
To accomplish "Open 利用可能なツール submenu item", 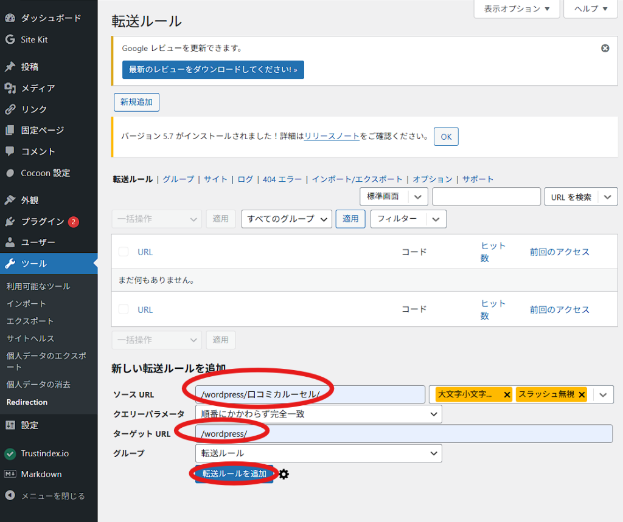I will coord(38,286).
